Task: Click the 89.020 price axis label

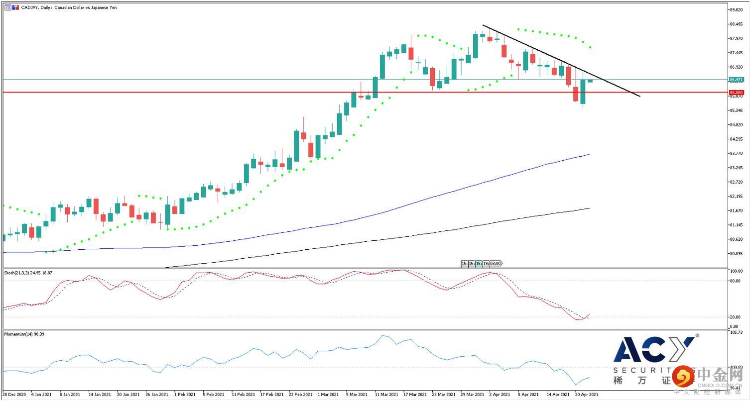Action: click(736, 9)
